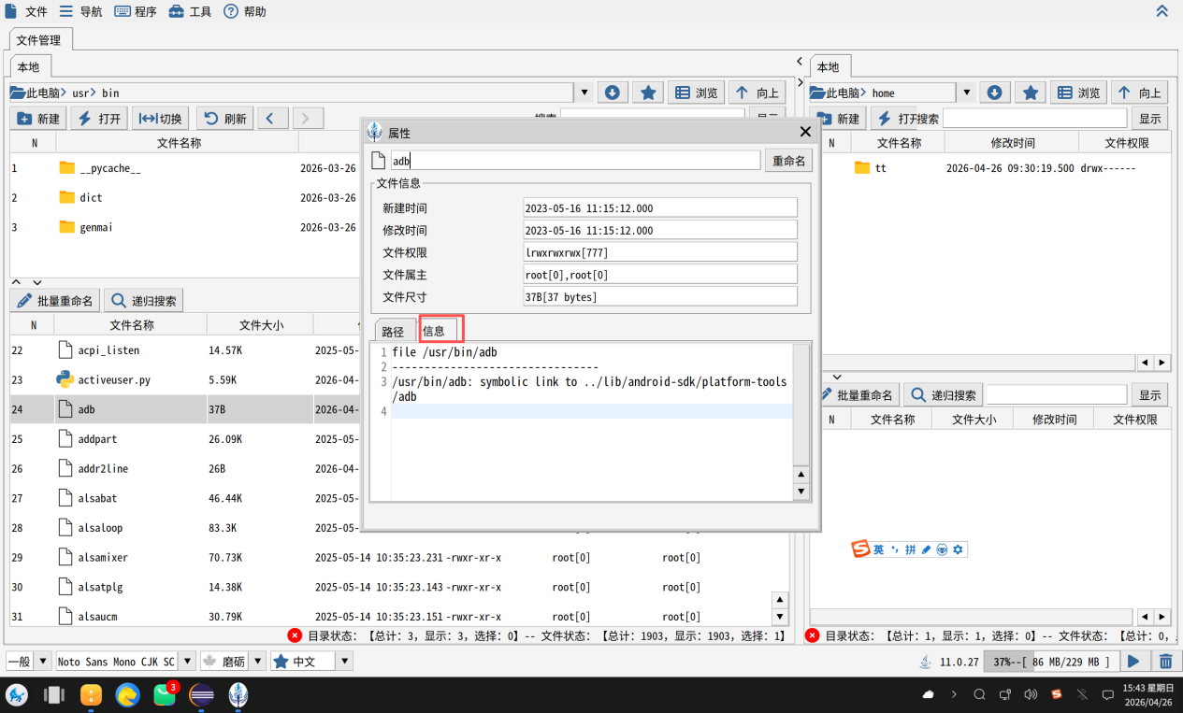This screenshot has height=713, width=1183.
Task: Open the yellow app icon in taskbar
Action: tap(91, 694)
